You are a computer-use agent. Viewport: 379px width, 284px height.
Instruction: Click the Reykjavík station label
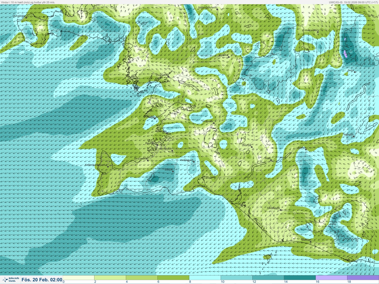pos(151,143)
